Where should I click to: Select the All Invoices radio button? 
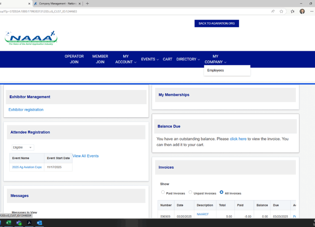coord(221,192)
